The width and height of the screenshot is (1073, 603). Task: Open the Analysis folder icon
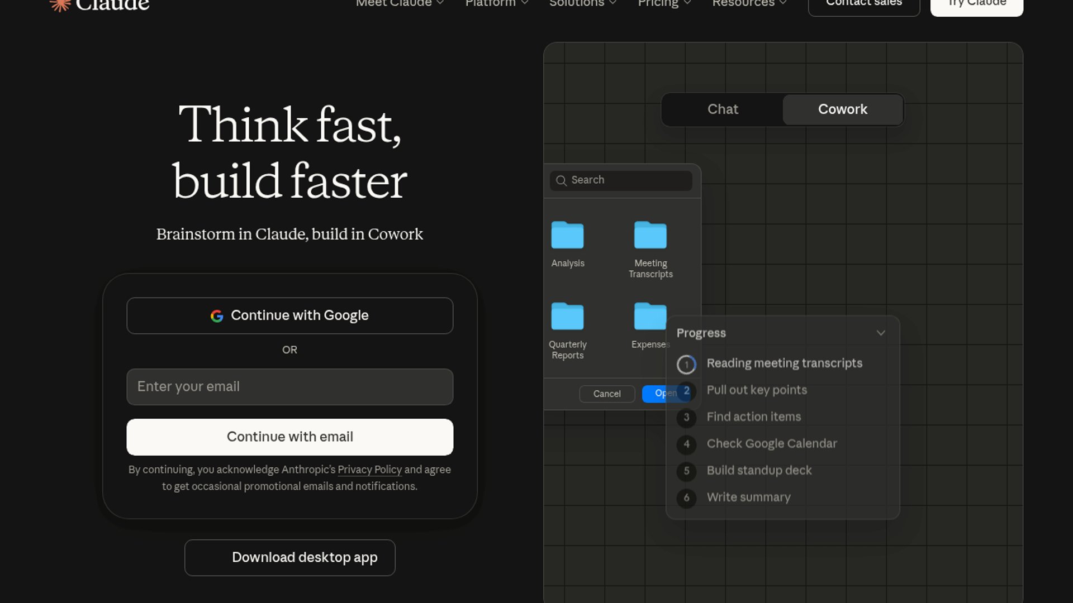click(x=567, y=235)
